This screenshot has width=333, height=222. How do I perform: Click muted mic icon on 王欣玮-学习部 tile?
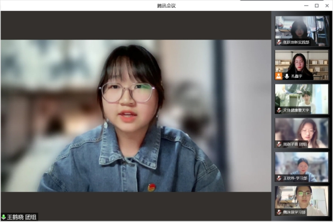coord(279,178)
